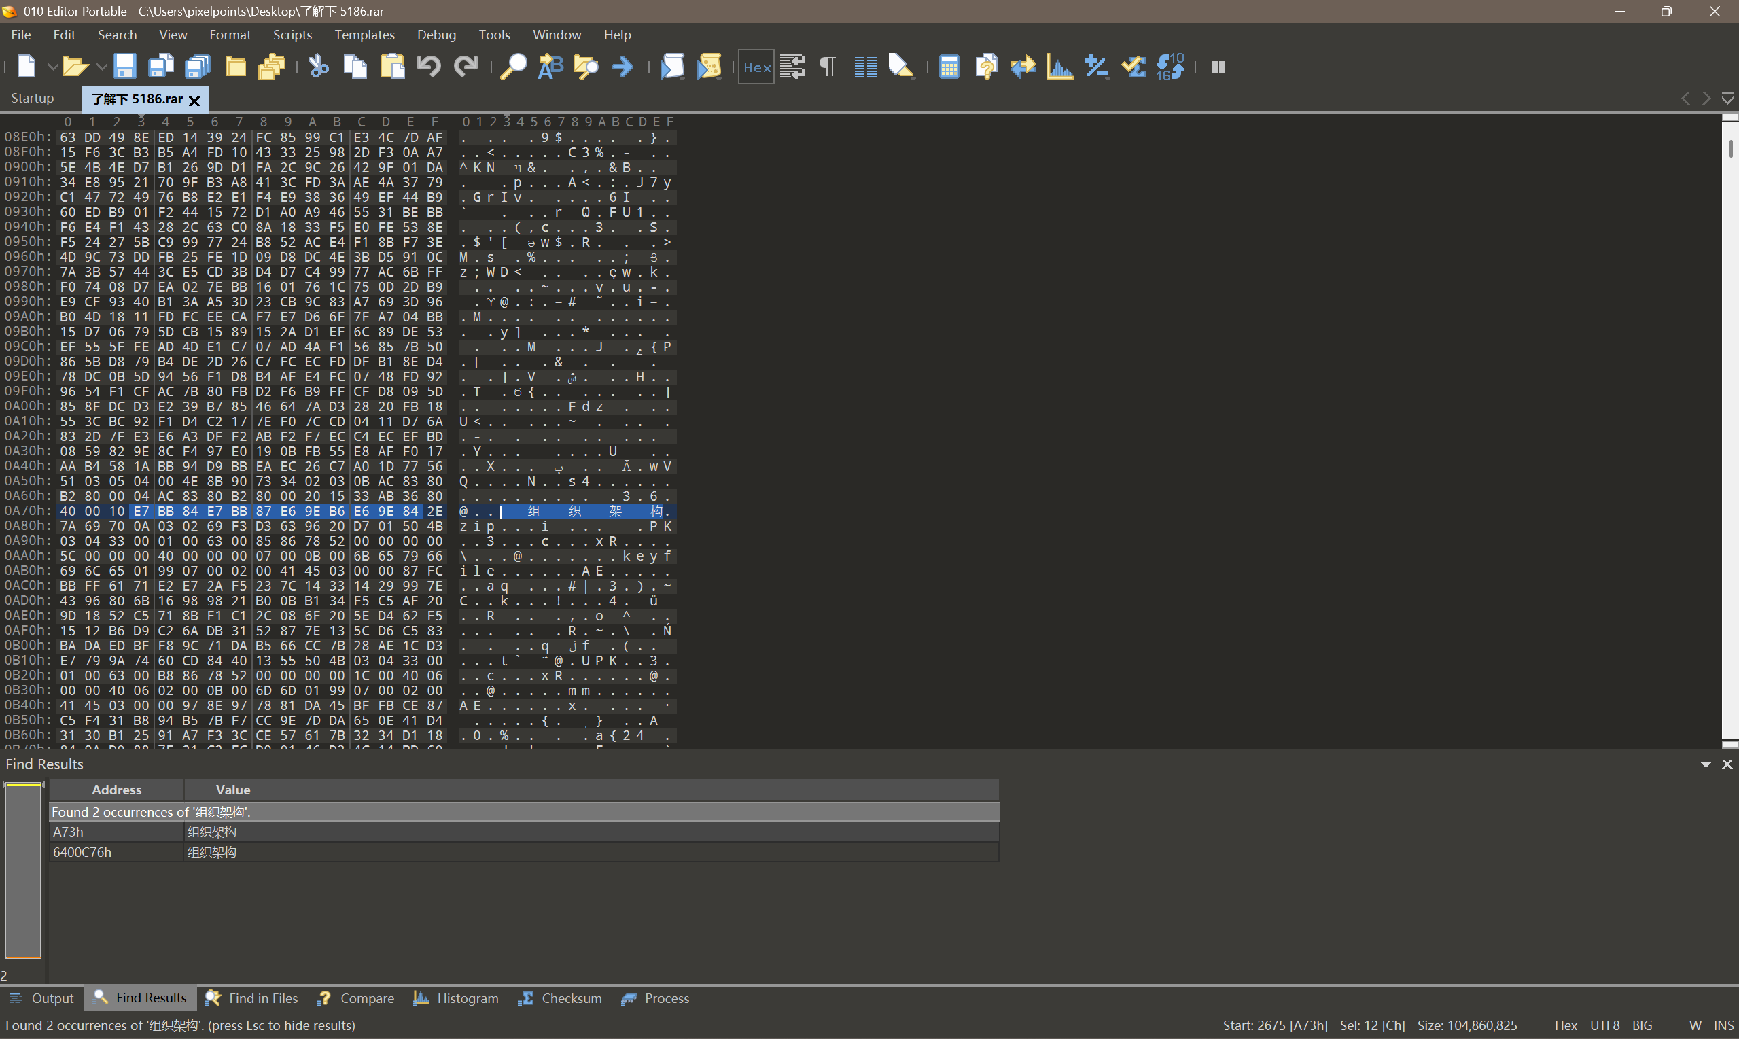Open Find Results panel options dropdown
This screenshot has height=1039, width=1739.
1706,764
